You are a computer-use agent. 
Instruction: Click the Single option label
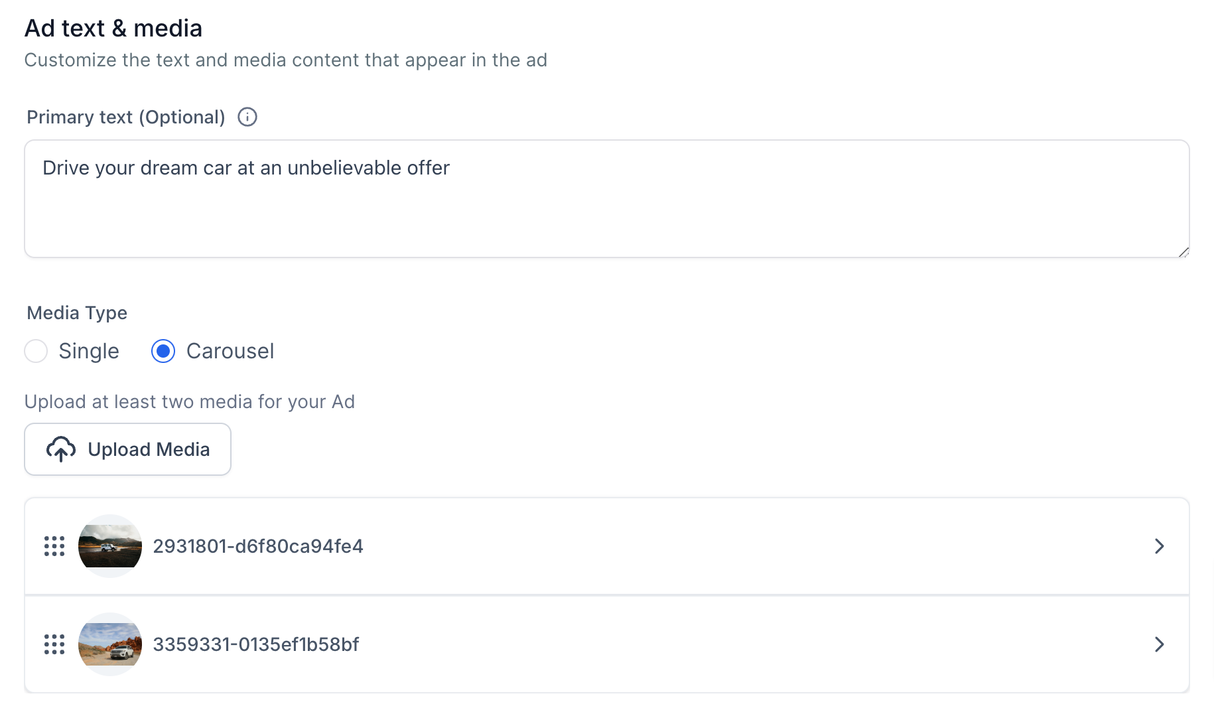click(89, 351)
